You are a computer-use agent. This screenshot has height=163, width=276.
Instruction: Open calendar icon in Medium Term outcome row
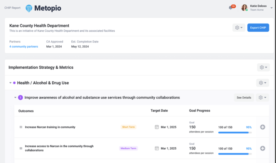click(x=157, y=148)
